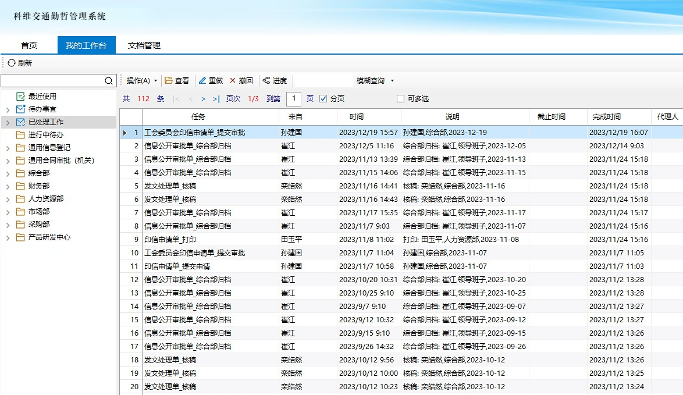The image size is (683, 395).
Task: Click the 完成时间 column header
Action: click(606, 117)
